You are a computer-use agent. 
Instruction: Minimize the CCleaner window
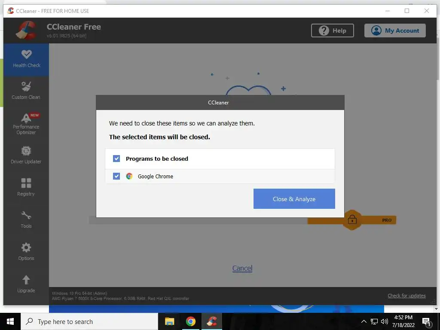pos(388,11)
